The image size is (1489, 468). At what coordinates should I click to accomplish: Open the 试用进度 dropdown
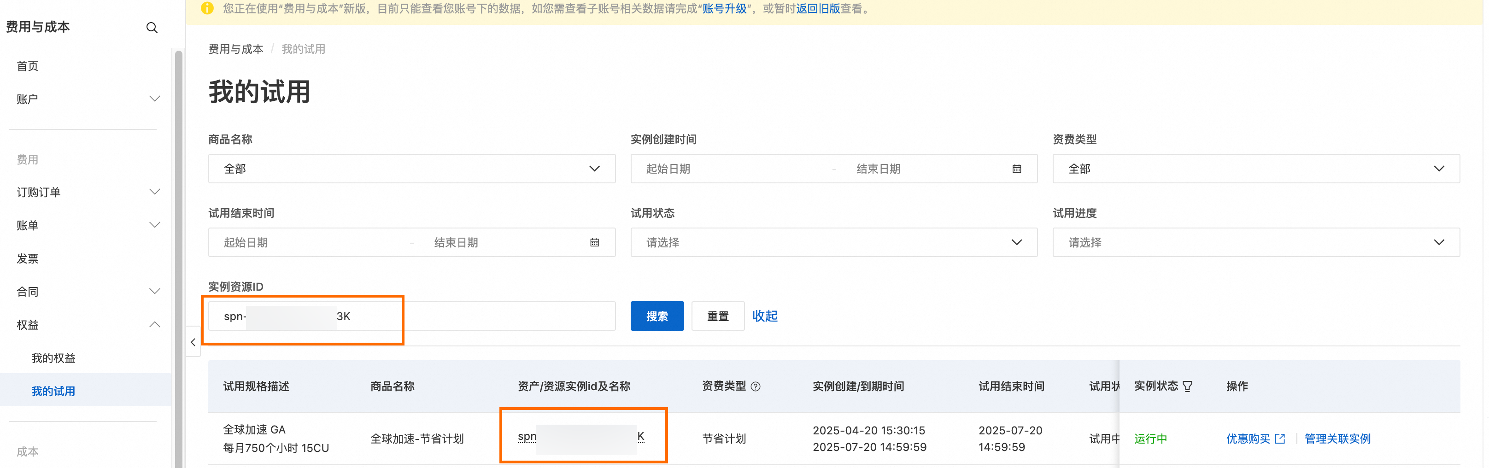click(1255, 243)
